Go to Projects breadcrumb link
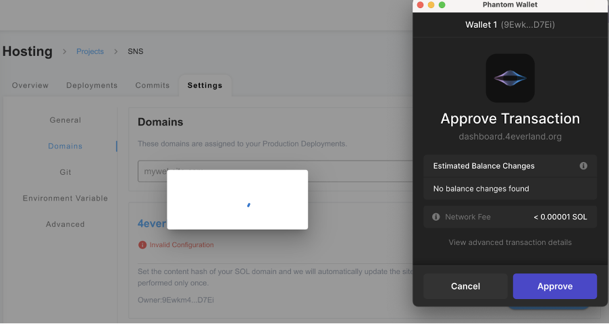 (90, 51)
